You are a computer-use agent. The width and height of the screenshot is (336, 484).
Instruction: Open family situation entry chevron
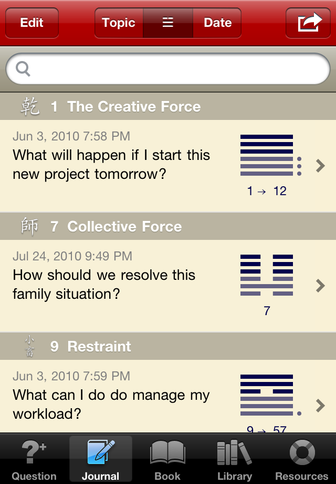pyautogui.click(x=320, y=286)
